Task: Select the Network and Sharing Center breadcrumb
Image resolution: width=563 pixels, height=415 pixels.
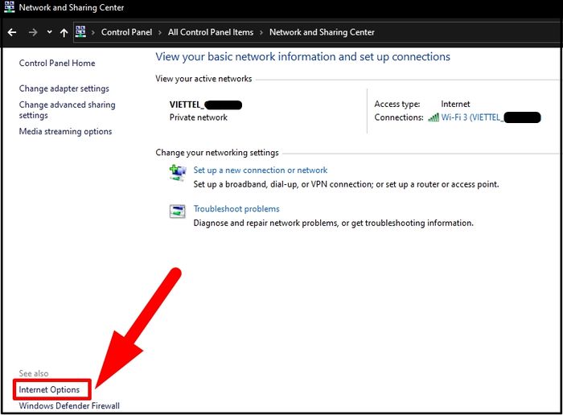Action: point(322,32)
